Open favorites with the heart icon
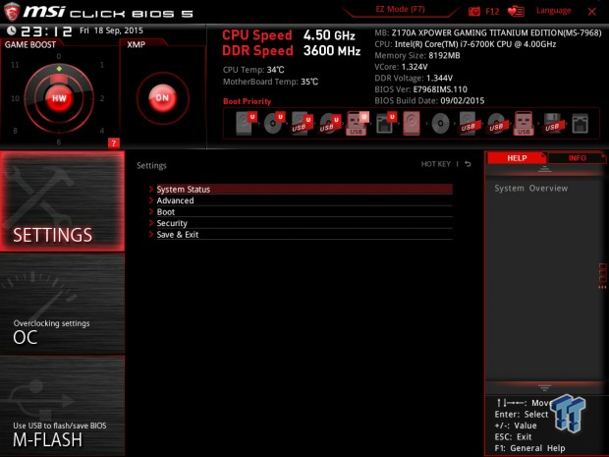Viewport: 609px width, 457px height. (516, 11)
